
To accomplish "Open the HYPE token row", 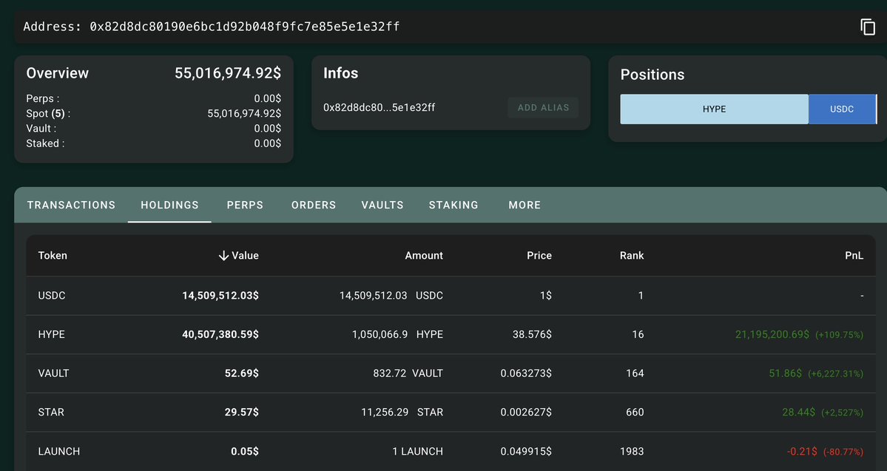I will click(52, 334).
